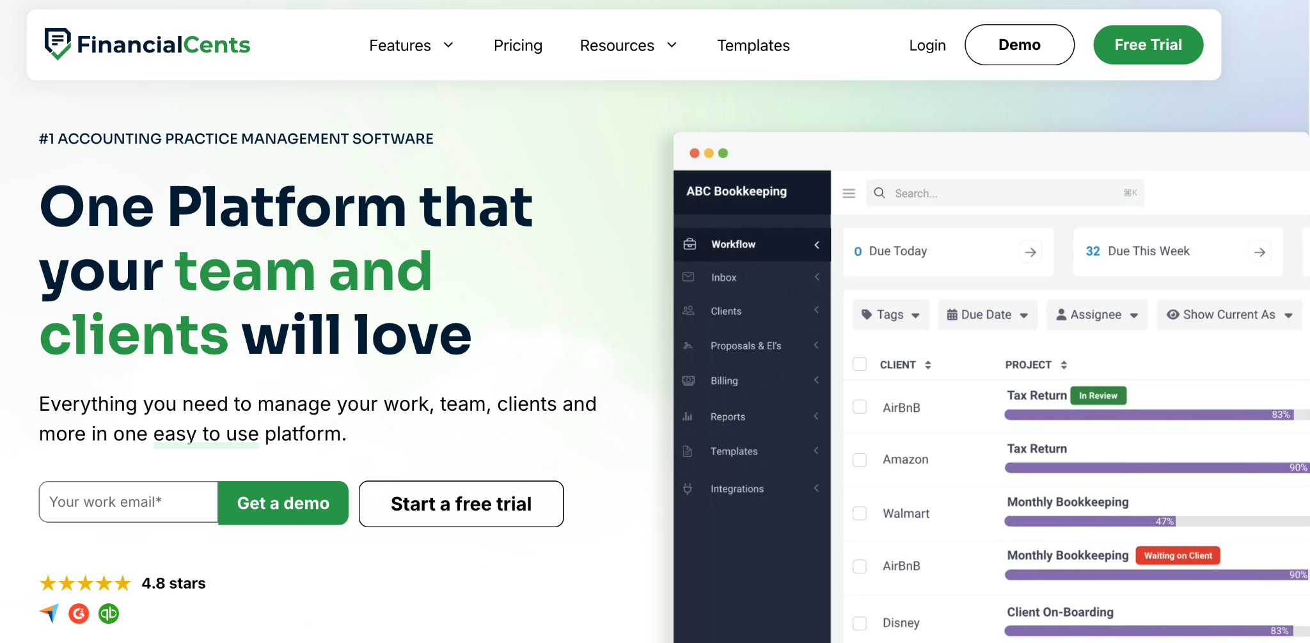Click the Clients people icon
The image size is (1310, 643).
click(688, 310)
